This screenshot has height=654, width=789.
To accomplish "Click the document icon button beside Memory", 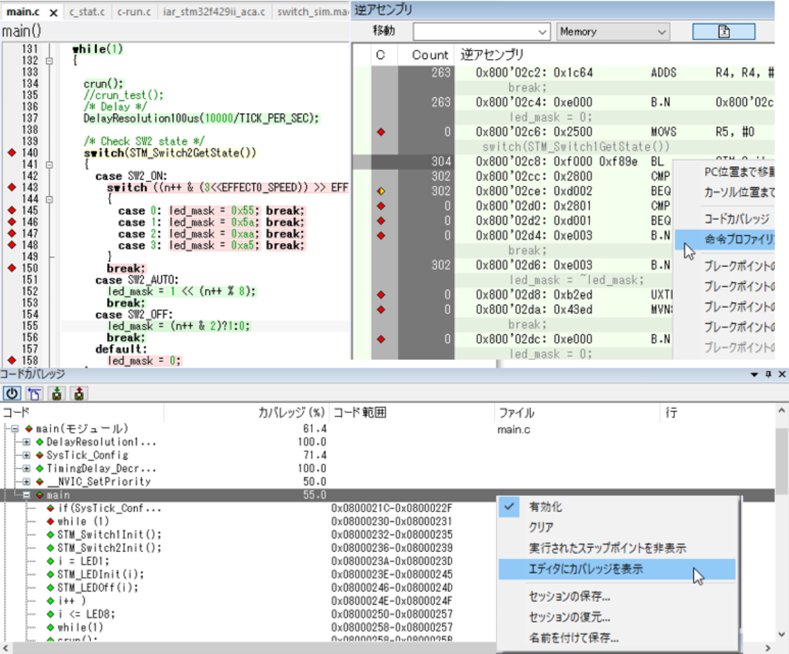I will [x=723, y=32].
